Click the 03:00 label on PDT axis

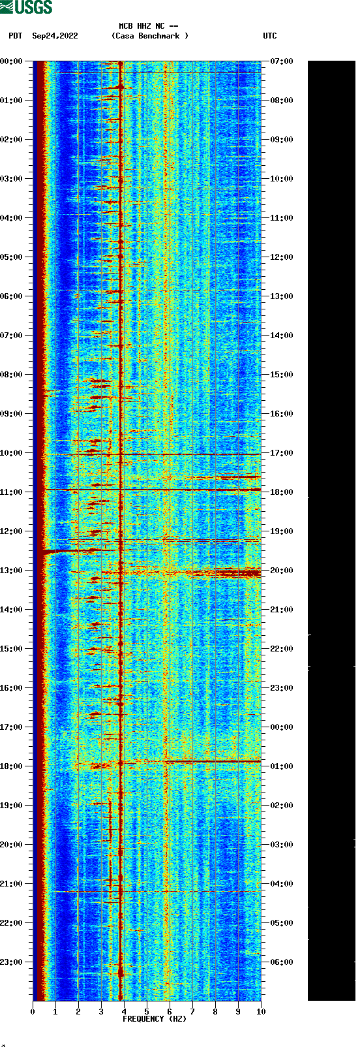click(12, 179)
